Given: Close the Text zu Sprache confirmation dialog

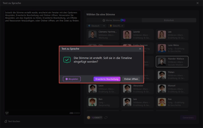Looking at the screenshot, I should (140, 49).
